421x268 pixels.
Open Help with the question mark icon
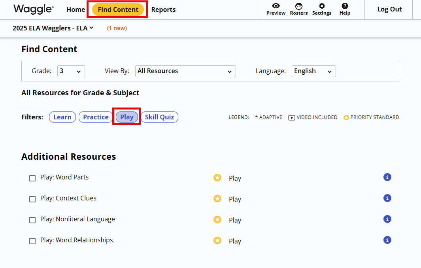coord(345,9)
